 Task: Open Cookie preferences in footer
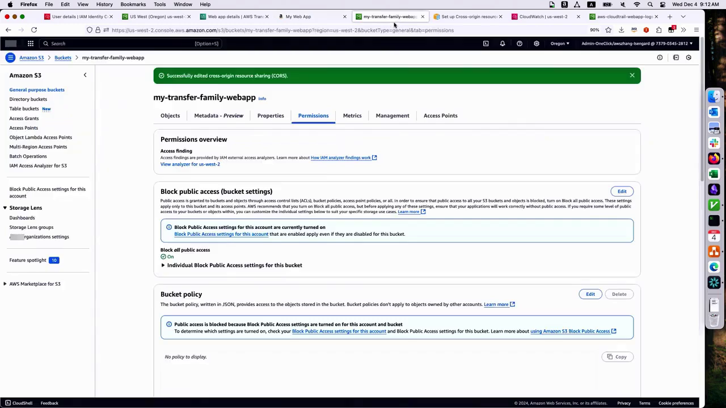676,403
